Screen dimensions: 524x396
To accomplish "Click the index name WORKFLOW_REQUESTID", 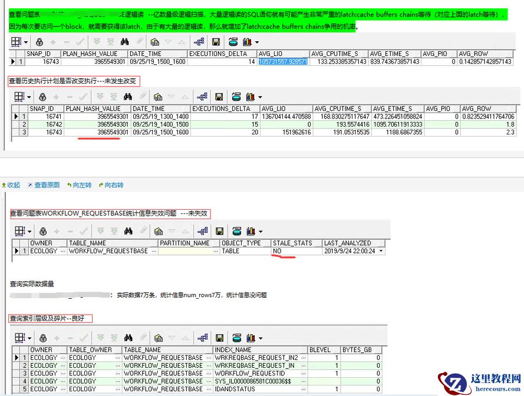I will coord(250,373).
